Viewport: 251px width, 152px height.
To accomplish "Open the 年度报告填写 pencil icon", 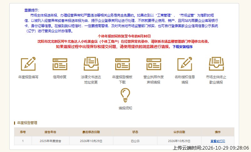I will tap(28, 64).
